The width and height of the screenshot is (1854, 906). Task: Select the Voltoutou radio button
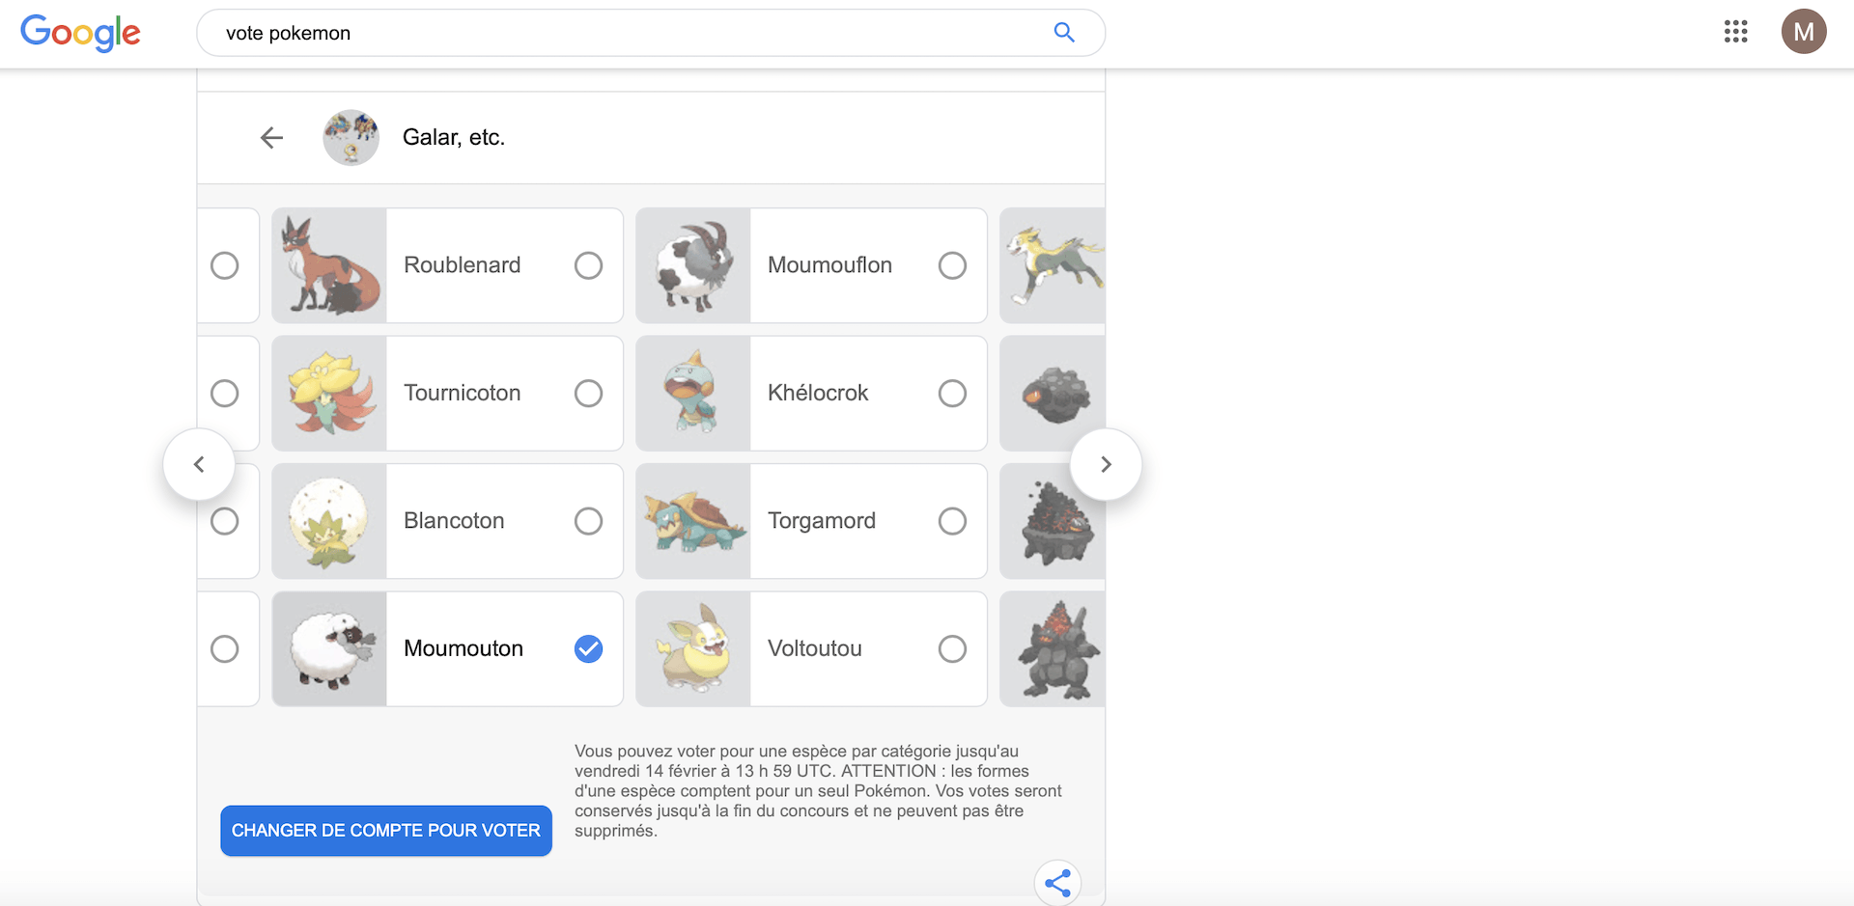(x=952, y=648)
